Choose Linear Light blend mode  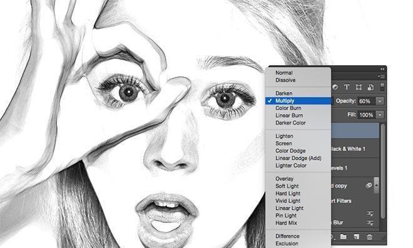click(x=298, y=208)
